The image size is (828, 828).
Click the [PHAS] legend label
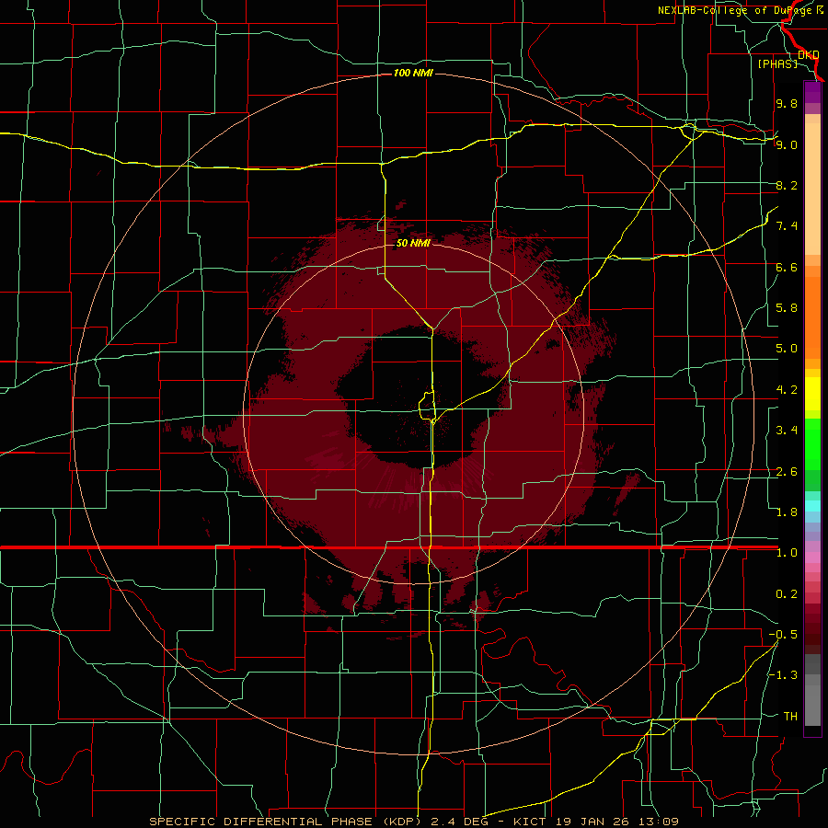tap(777, 63)
